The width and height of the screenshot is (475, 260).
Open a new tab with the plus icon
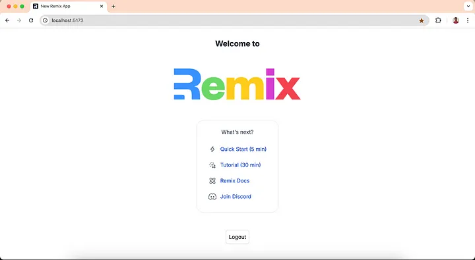[113, 6]
